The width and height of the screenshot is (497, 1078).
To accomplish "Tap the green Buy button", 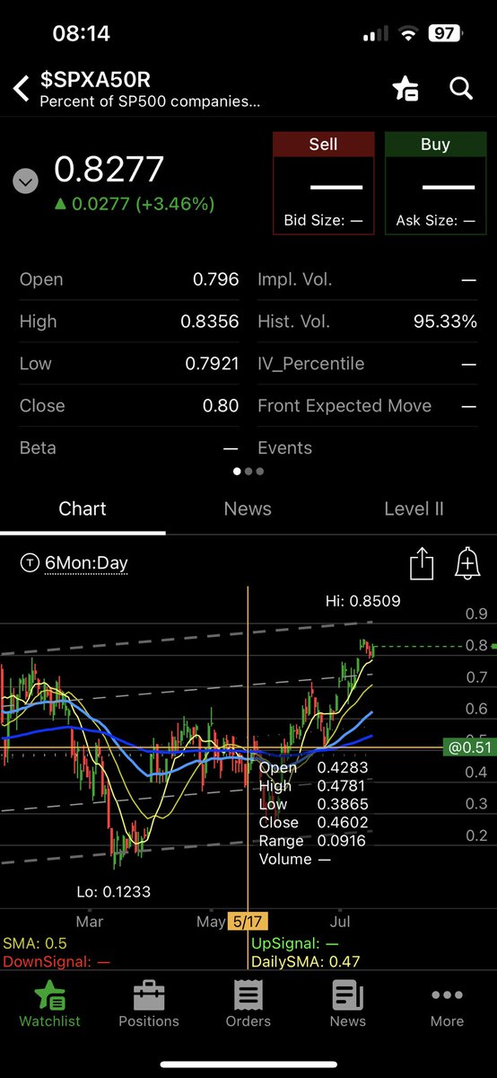I will point(436,183).
